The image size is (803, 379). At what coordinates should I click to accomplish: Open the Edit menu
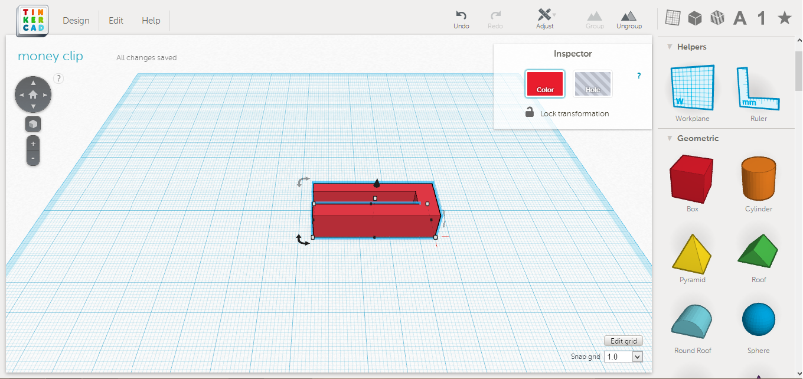116,21
